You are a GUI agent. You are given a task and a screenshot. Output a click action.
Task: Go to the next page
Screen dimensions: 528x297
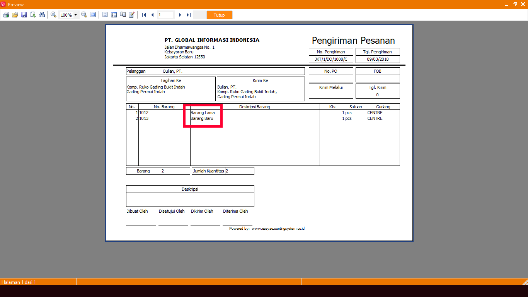[x=180, y=15]
